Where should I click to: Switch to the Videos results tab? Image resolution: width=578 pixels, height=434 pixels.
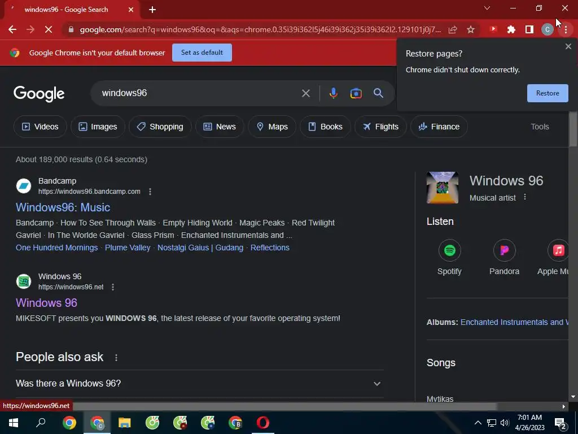(x=40, y=127)
